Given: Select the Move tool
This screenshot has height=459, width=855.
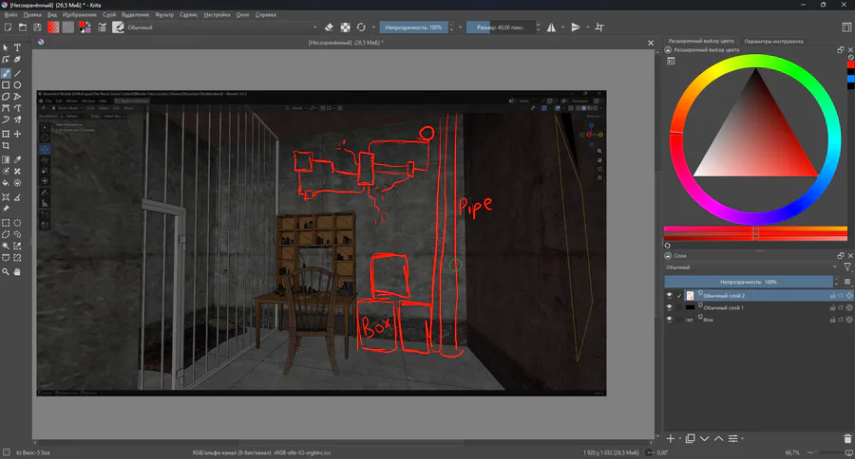Looking at the screenshot, I should (17, 134).
